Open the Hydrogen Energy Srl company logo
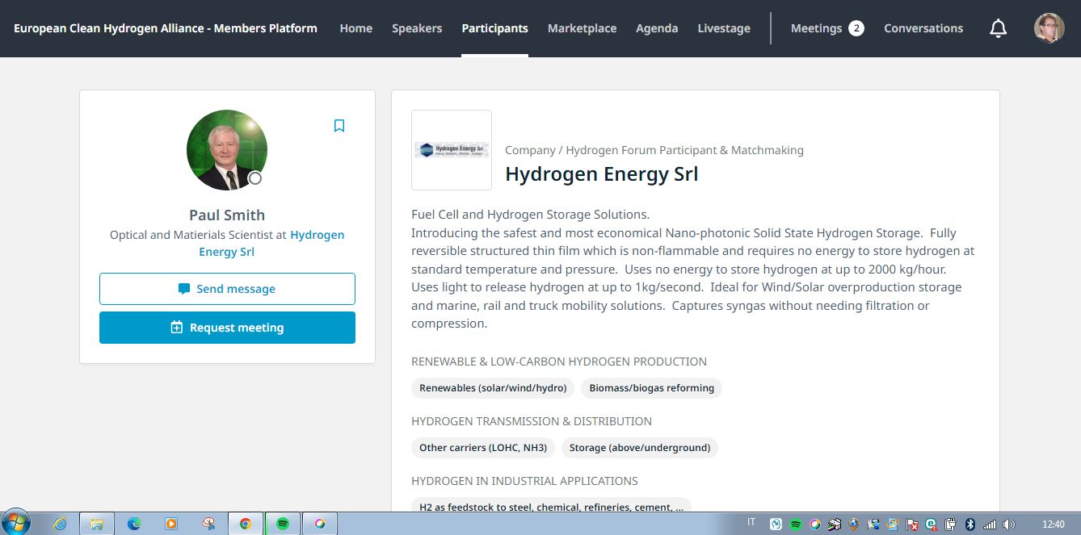The image size is (1081, 535). (452, 150)
